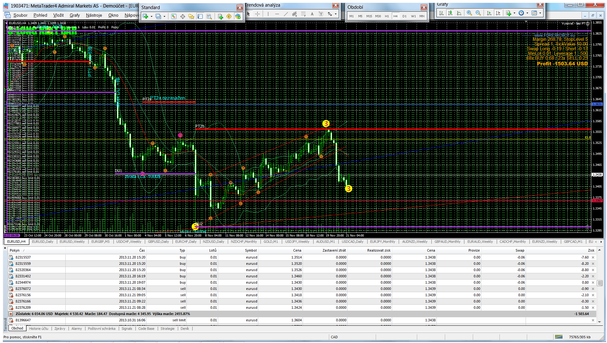Toggle the Navigator folder-star icon

click(191, 16)
